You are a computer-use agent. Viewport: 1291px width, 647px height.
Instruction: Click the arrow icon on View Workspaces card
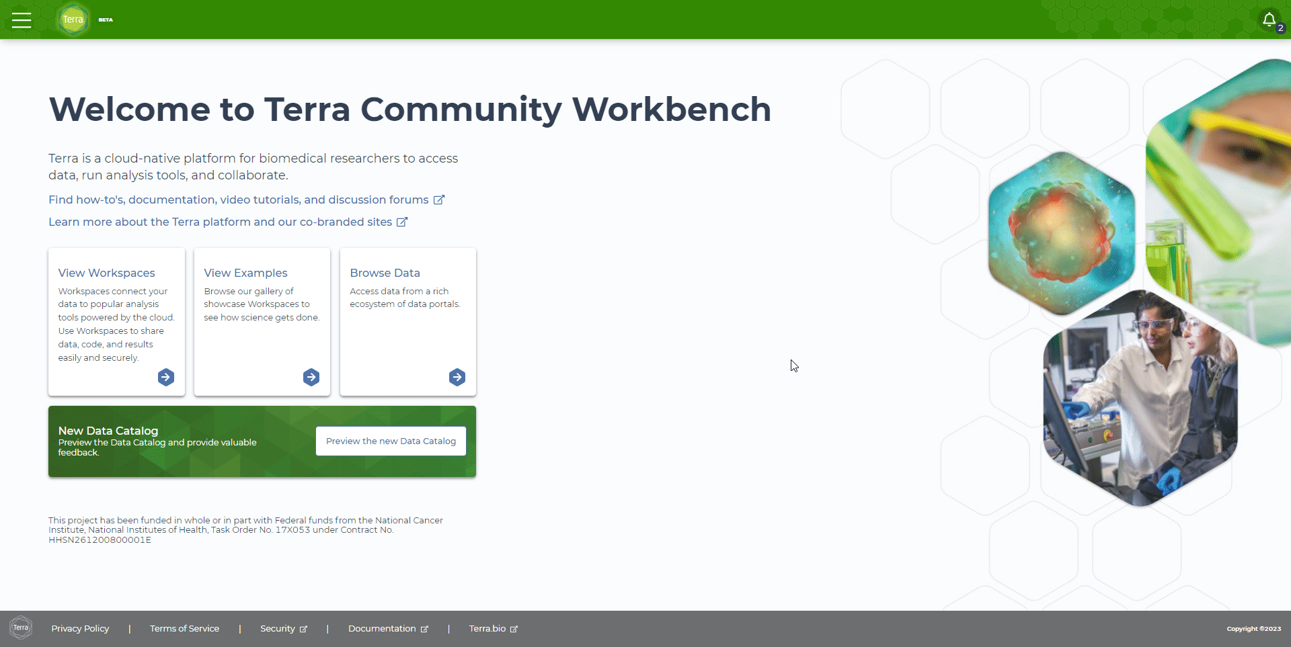point(166,377)
